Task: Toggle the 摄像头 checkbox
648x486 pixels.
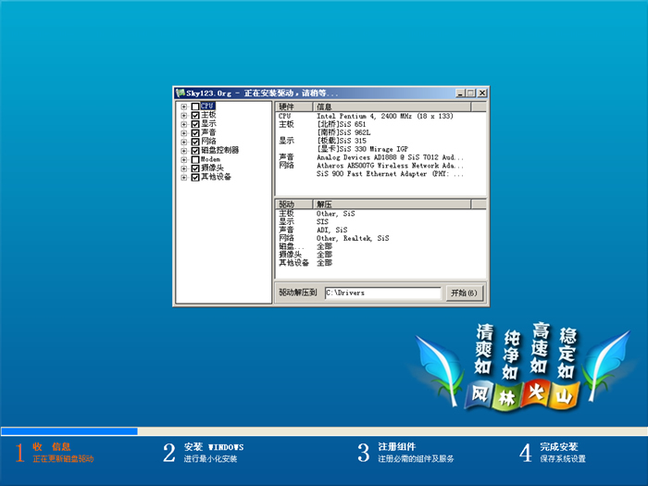Action: tap(194, 168)
